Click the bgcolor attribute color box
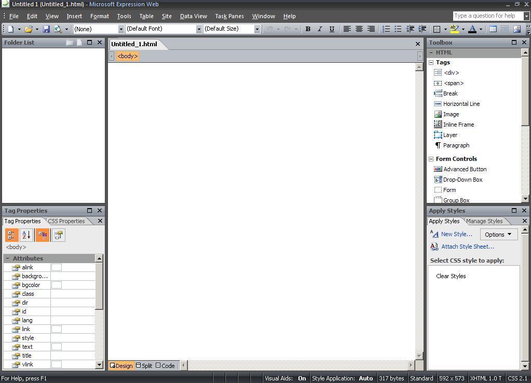 pos(57,285)
